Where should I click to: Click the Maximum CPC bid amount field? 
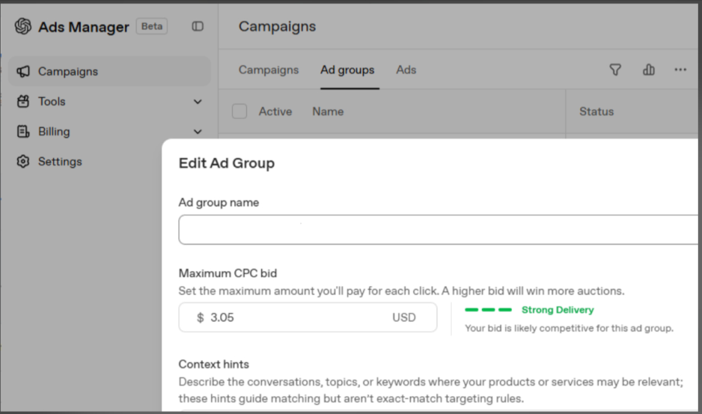point(308,318)
